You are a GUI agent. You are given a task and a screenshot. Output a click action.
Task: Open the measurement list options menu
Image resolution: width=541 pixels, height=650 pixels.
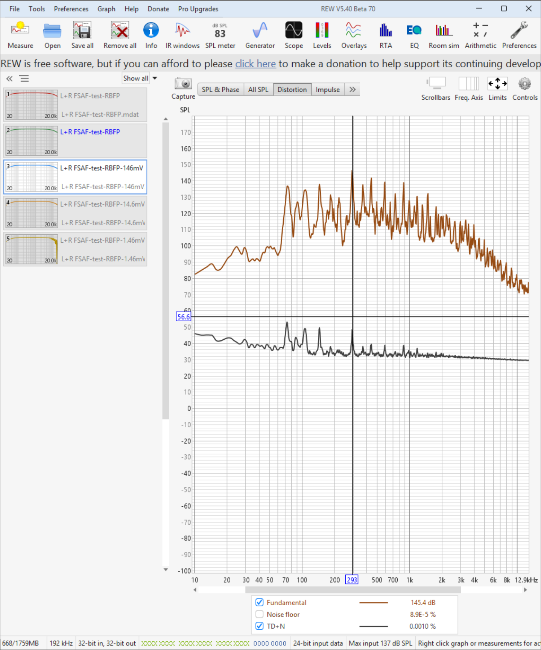[x=24, y=79]
